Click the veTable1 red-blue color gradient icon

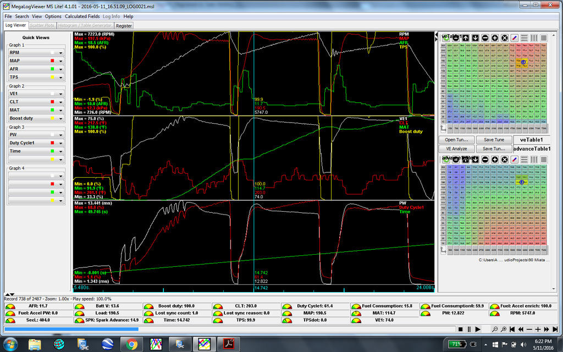click(x=514, y=38)
